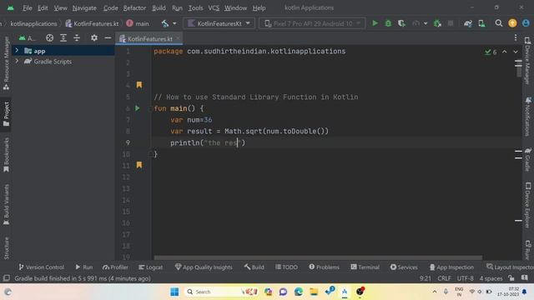Screen dimensions: 534x300
Task: Click the editor horizontal scrollbar
Action: click(318, 257)
